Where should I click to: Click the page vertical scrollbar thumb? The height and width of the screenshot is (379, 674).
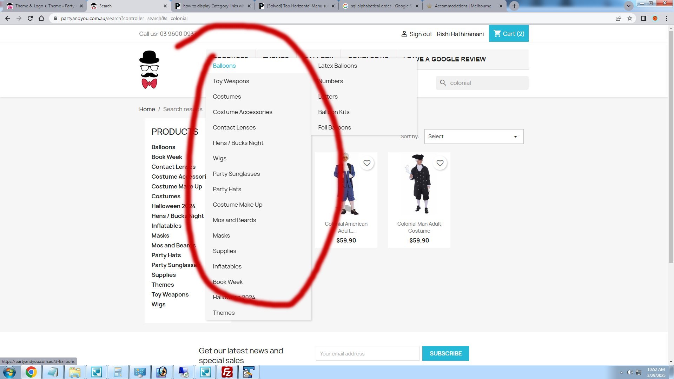[671, 147]
